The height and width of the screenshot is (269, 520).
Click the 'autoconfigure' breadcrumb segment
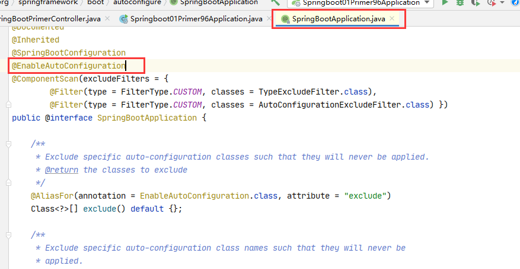[137, 2]
